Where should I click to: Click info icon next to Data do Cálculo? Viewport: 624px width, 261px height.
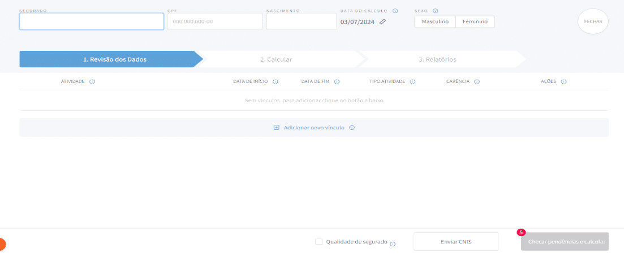click(395, 11)
